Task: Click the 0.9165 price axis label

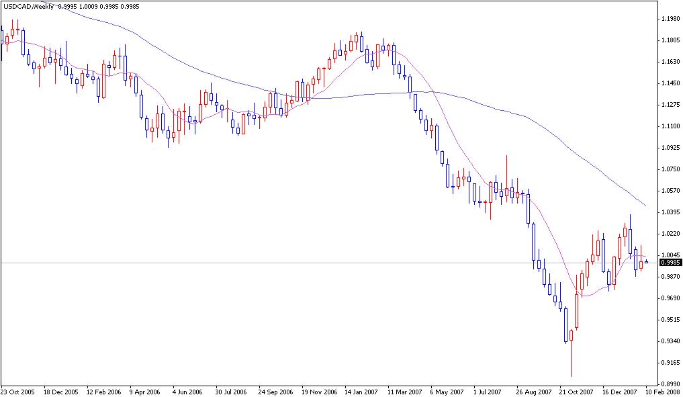Action: (x=671, y=362)
